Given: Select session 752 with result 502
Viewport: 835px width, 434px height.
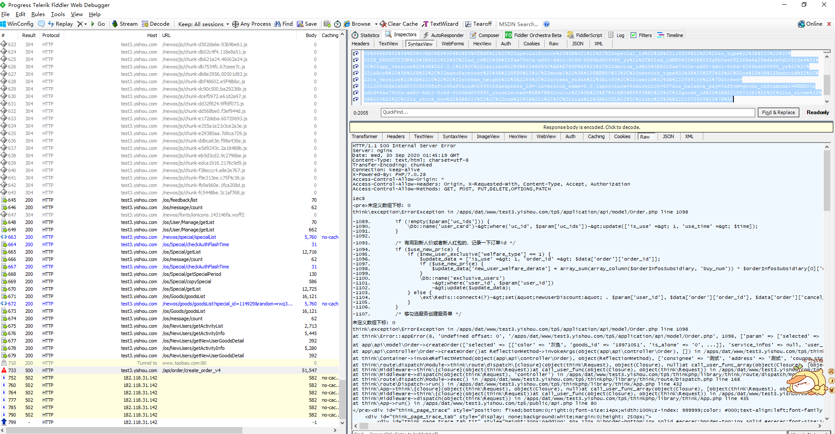Looking at the screenshot, I should point(170,378).
